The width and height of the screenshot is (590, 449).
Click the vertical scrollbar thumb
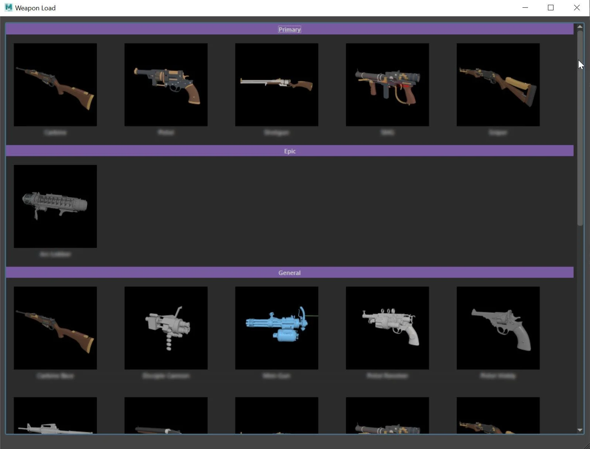[580, 128]
